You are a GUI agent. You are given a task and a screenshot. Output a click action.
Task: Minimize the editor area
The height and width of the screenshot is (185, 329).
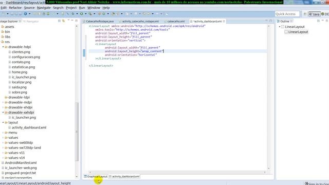point(266,21)
